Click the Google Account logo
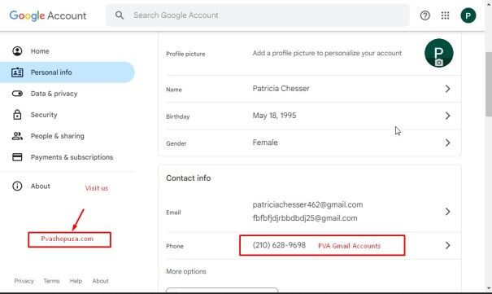The image size is (492, 294). point(48,15)
